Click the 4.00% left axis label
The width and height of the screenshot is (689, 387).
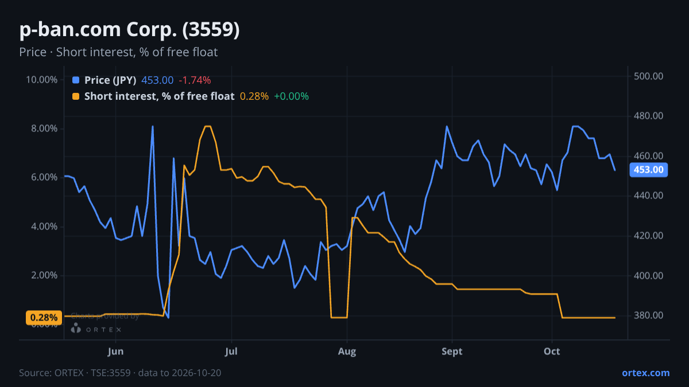44,226
